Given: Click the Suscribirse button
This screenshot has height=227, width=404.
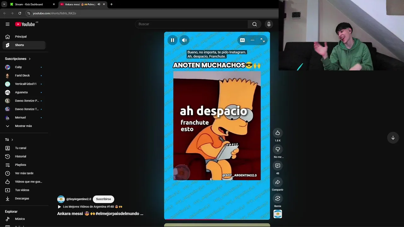Looking at the screenshot, I should point(104,199).
